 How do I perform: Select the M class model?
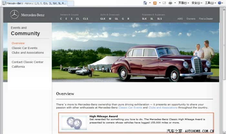[x=110, y=19]
